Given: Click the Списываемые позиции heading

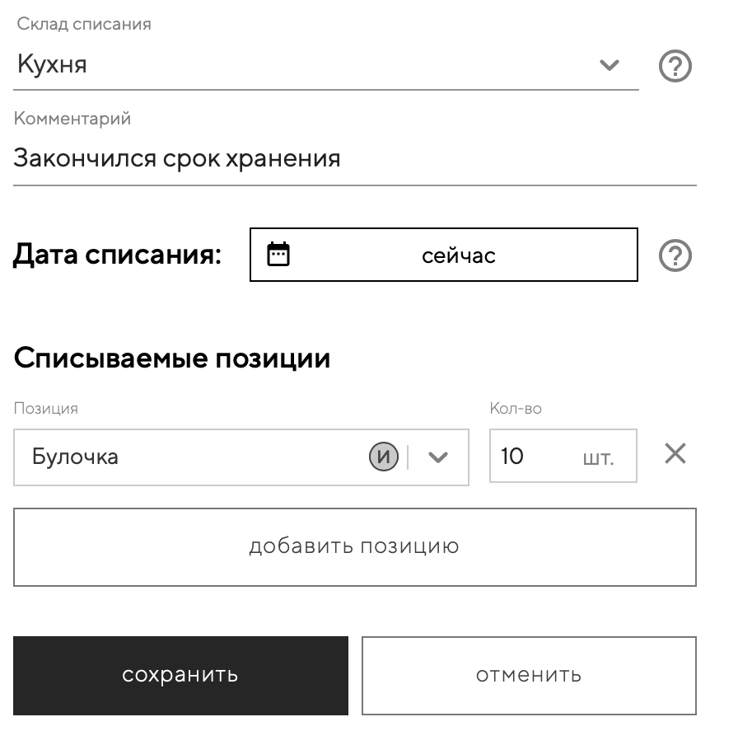Looking at the screenshot, I should click(172, 358).
